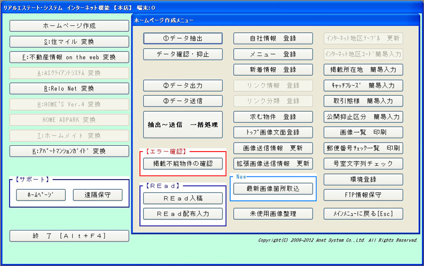Viewport: 424px width, 266px height.
Task: Click 最新画像箇所取込 button
Action: pos(273,189)
